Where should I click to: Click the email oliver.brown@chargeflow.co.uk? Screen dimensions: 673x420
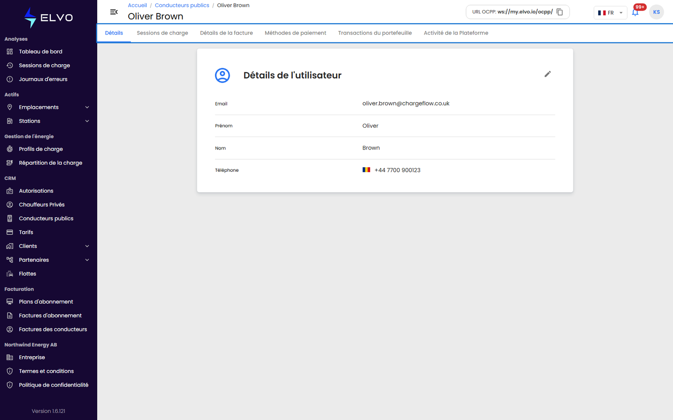406,103
